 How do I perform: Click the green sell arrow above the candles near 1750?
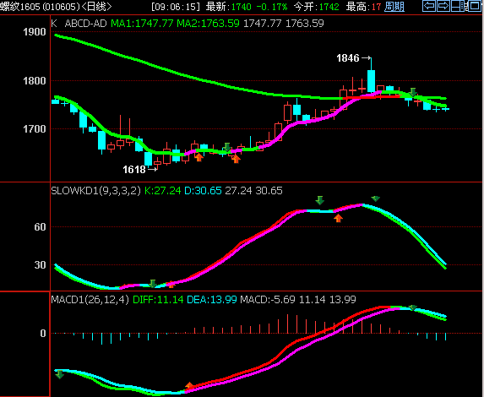coord(413,92)
